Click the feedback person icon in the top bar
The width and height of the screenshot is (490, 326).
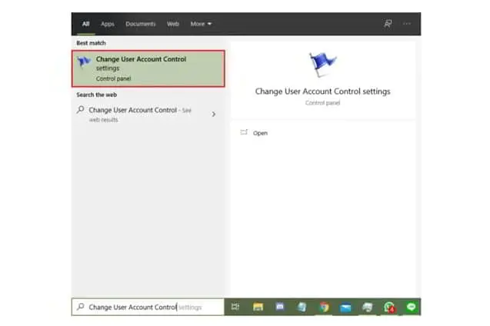(388, 23)
